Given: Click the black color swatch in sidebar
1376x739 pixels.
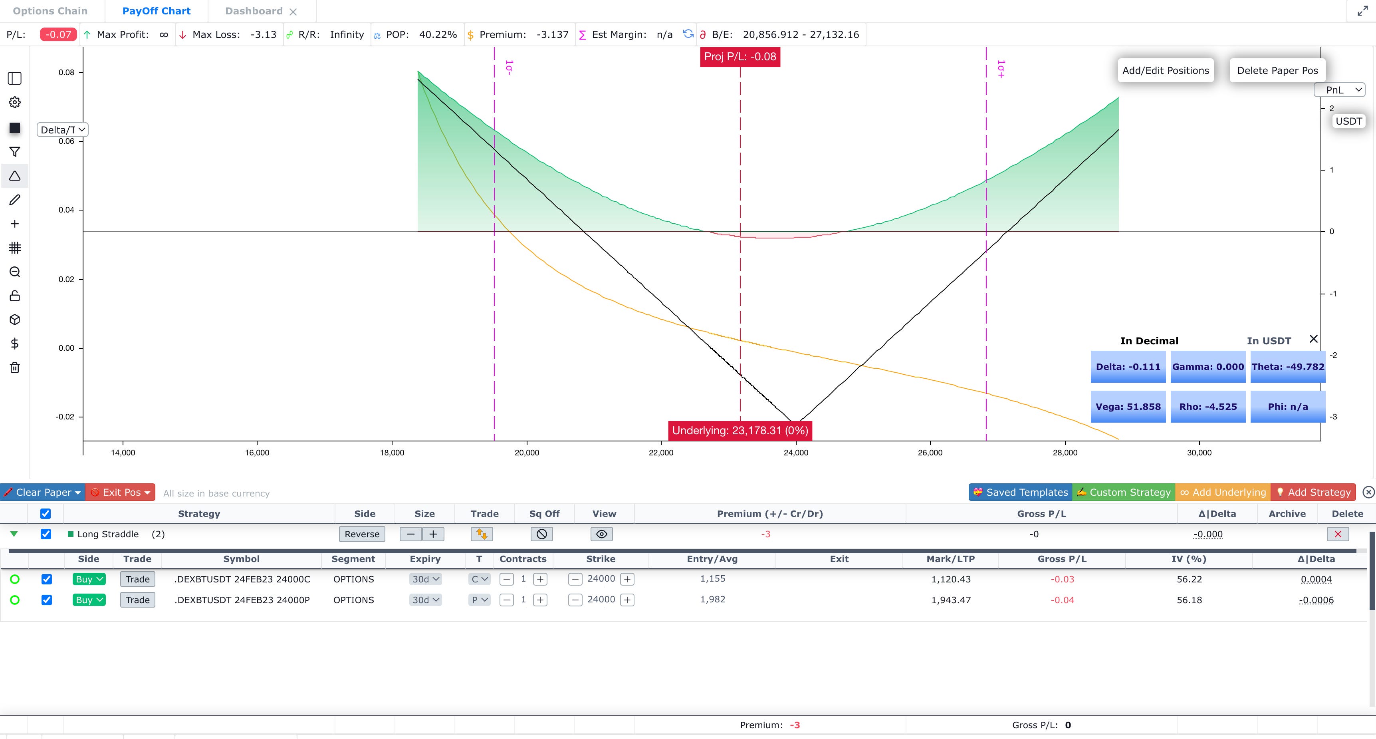Looking at the screenshot, I should [15, 128].
